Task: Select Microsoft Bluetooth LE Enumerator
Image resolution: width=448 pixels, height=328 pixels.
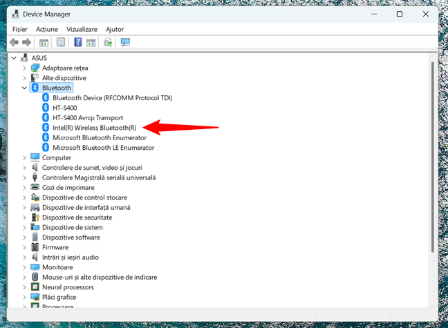Action: pyautogui.click(x=103, y=148)
